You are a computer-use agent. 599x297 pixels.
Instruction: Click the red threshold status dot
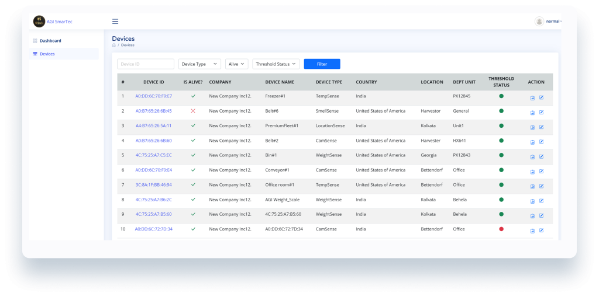click(x=501, y=229)
